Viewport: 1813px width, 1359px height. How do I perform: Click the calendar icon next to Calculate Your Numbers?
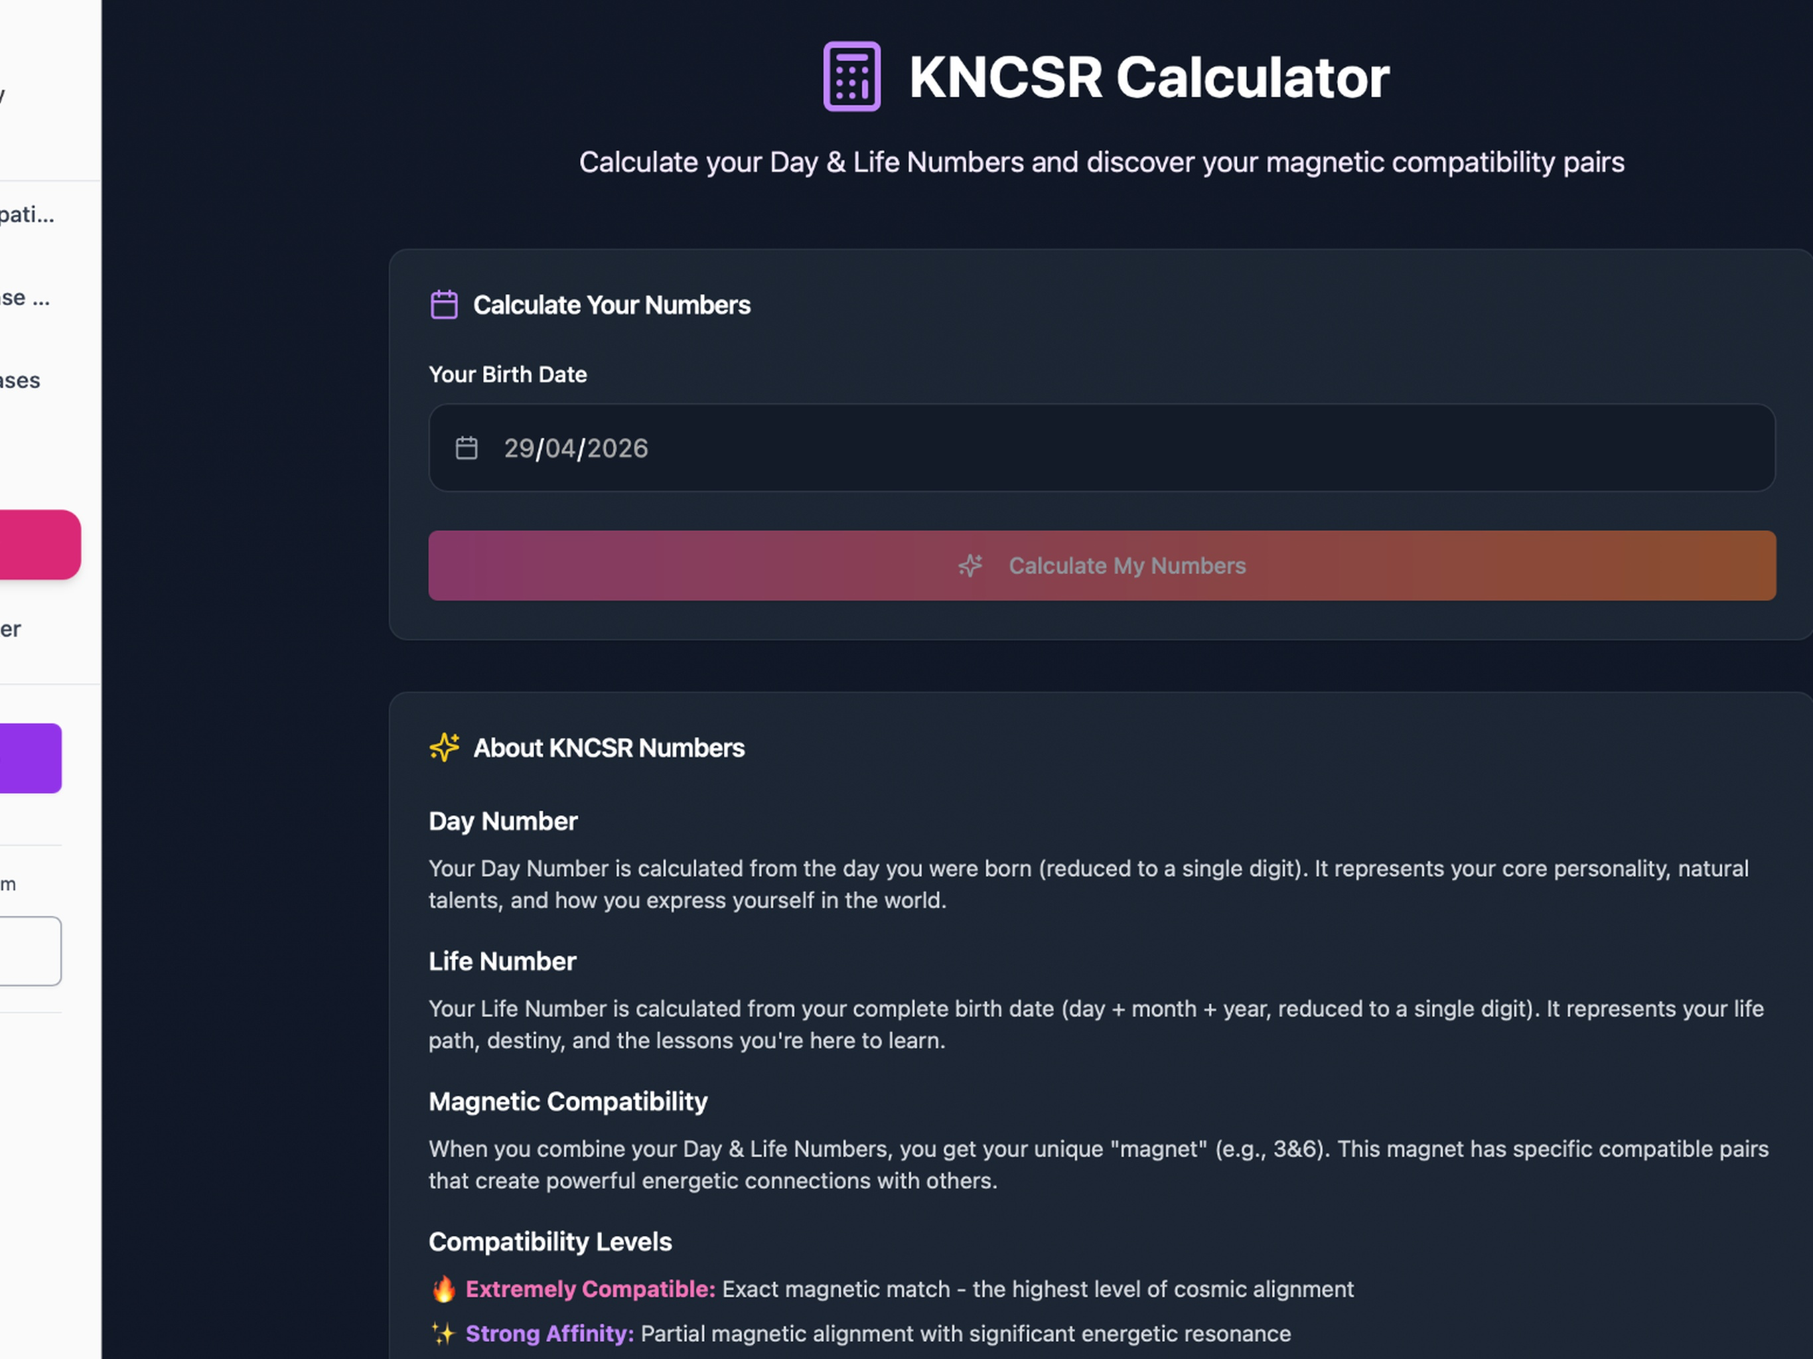point(444,304)
